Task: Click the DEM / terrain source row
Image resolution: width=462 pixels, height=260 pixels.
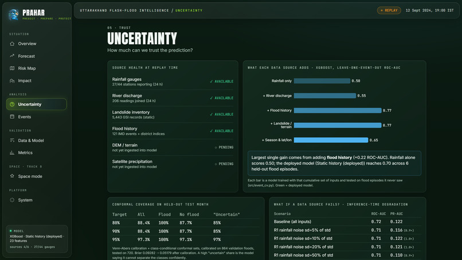Action: point(173,148)
